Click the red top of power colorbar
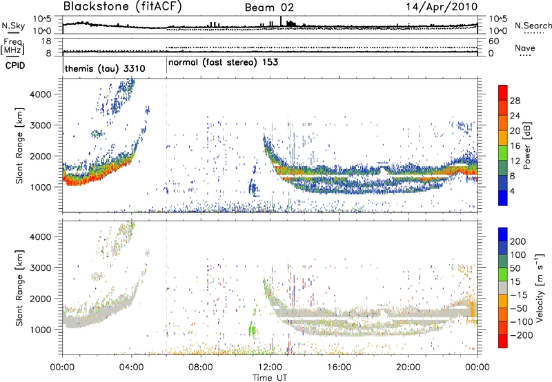This screenshot has height=382, width=552. pos(503,92)
